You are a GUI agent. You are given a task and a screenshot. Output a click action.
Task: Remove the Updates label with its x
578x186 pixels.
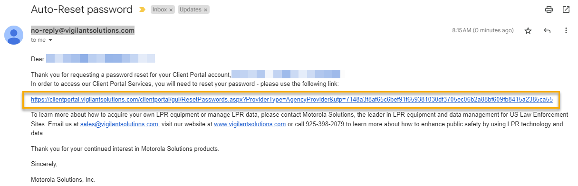(205, 9)
